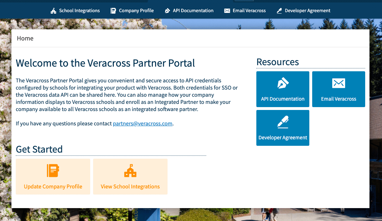Click the envelope icon beside Email Veracross in the nav bar

click(x=227, y=11)
